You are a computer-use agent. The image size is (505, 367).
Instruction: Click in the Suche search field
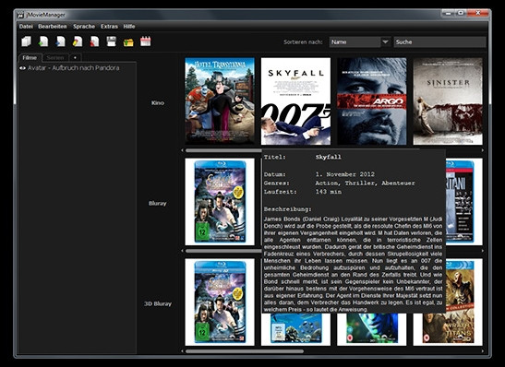click(x=439, y=41)
